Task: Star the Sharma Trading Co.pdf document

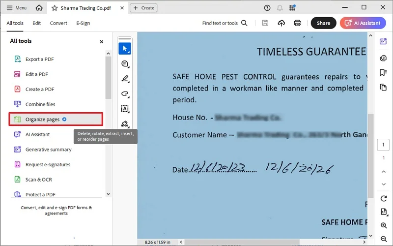Action: click(55, 8)
